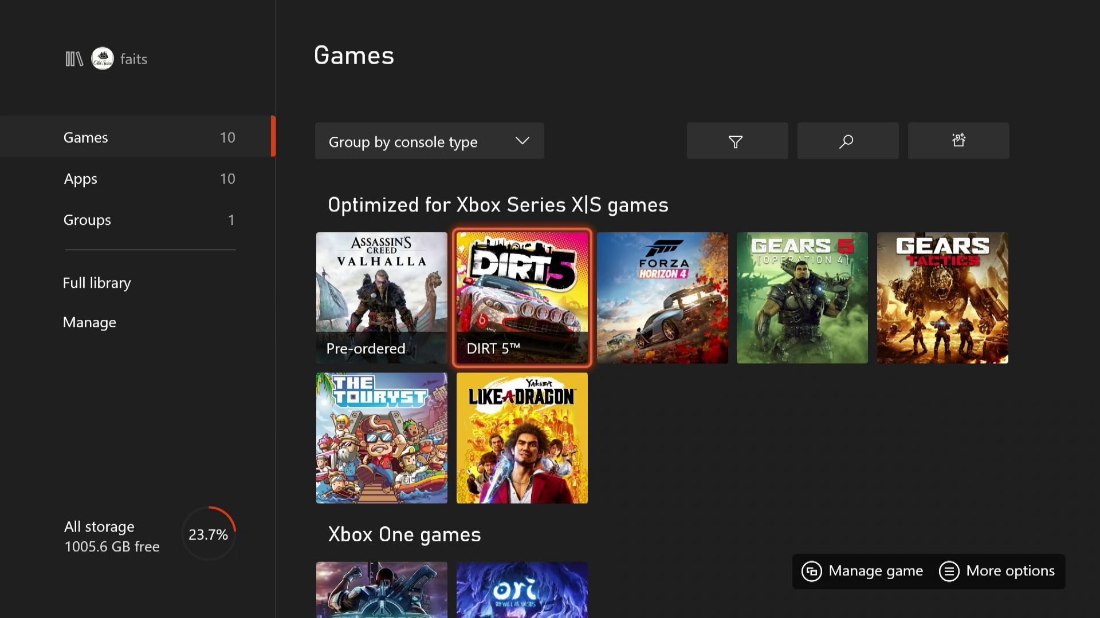Screen dimensions: 1100x618
Task: Select Ori and the Will of the Wisps tile
Action: point(522,590)
